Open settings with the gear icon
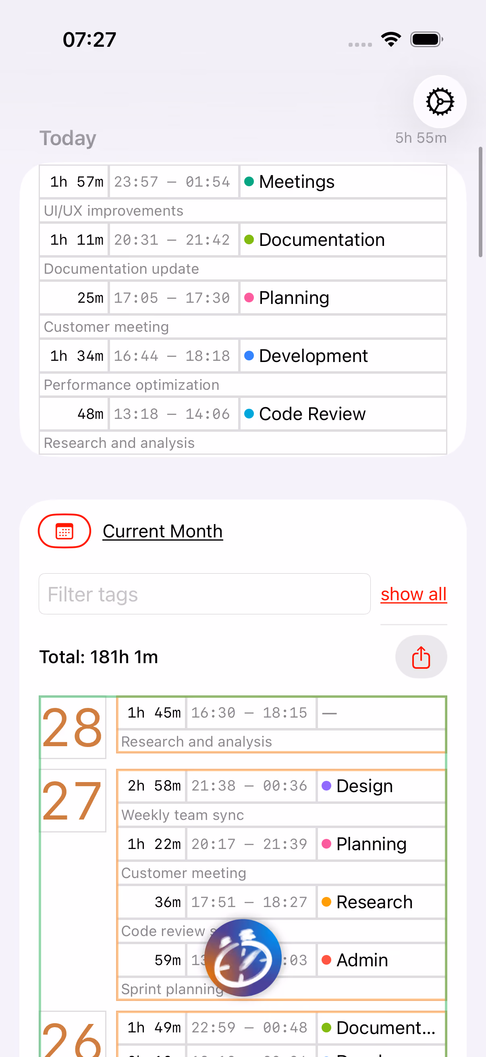486x1057 pixels. coord(440,101)
